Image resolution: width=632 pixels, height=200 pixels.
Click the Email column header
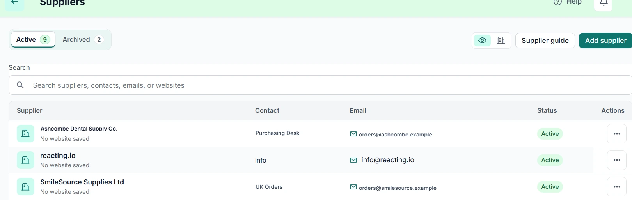click(358, 110)
